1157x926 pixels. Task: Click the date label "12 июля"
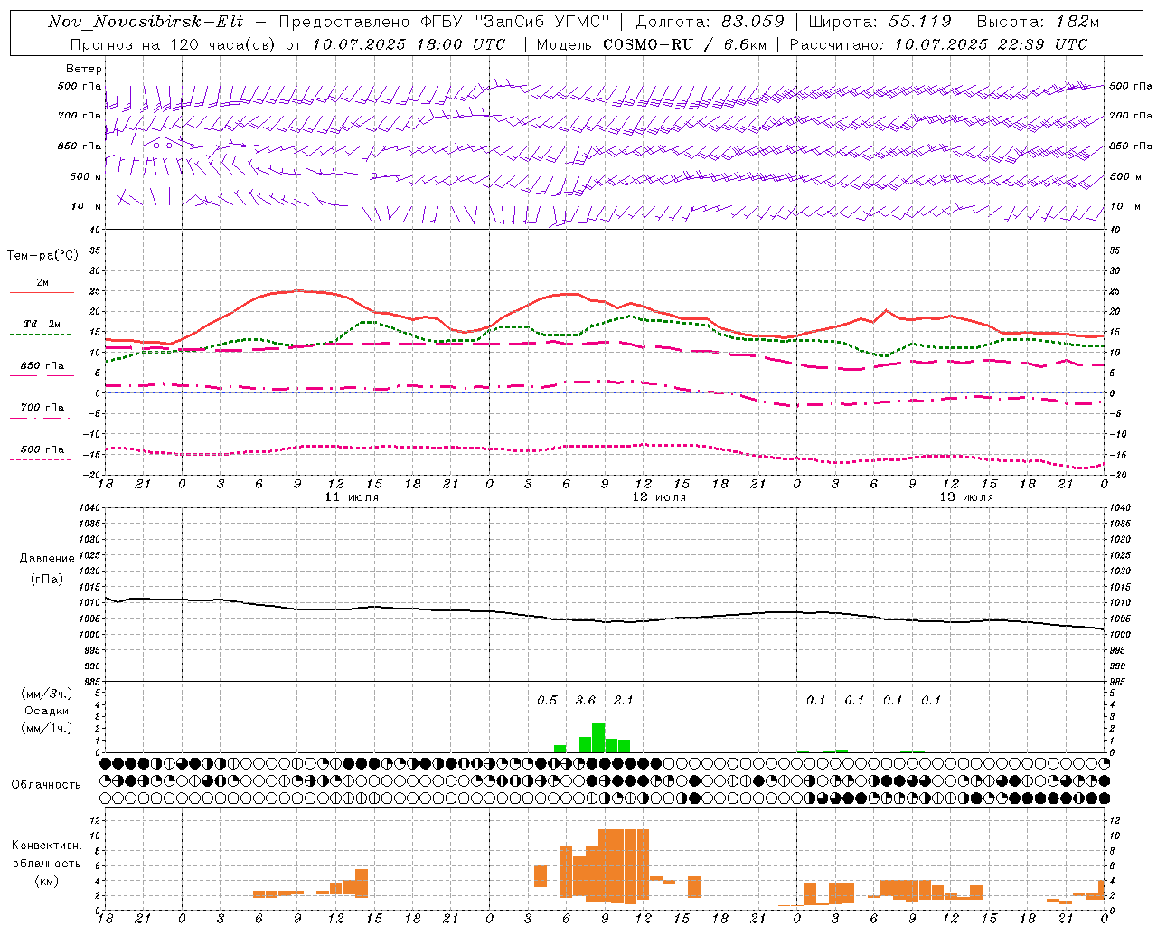pos(659,497)
